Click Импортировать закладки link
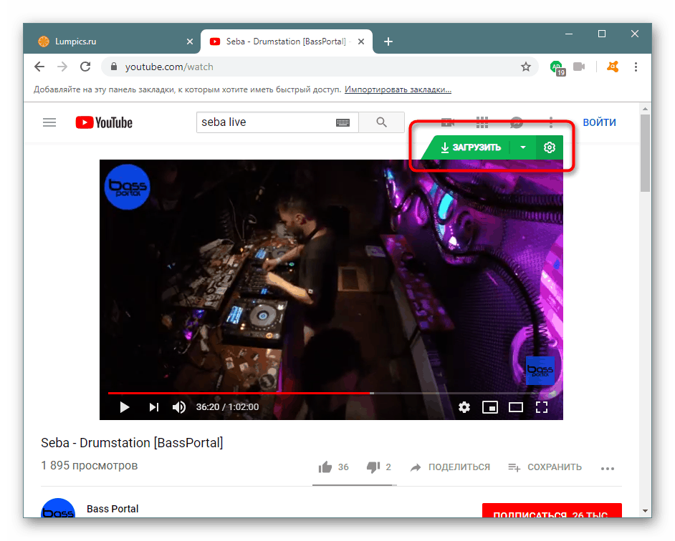This screenshot has width=675, height=541. pyautogui.click(x=398, y=89)
